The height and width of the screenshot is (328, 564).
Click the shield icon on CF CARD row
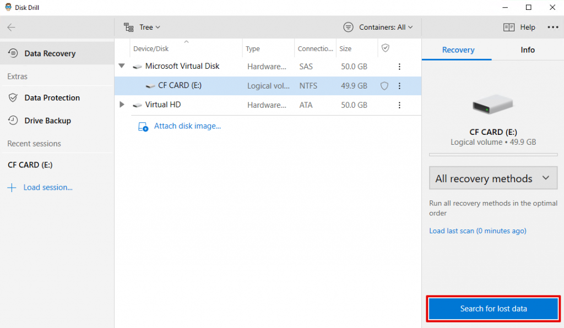(384, 86)
